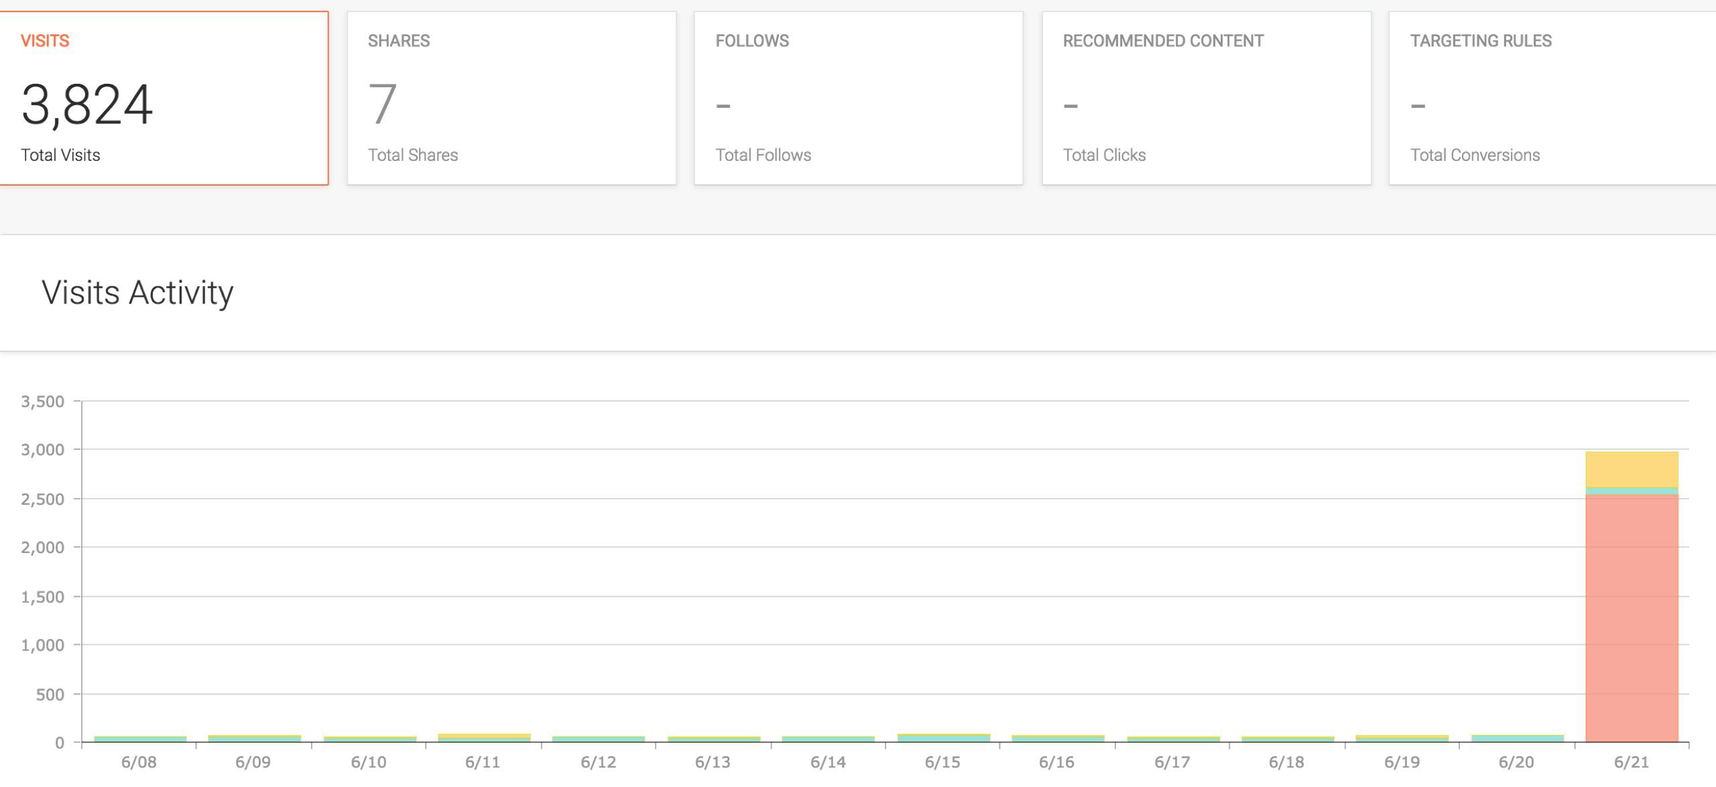Screen dimensions: 1716x787
Task: Click the 6/21 date axis label
Action: [x=1631, y=762]
